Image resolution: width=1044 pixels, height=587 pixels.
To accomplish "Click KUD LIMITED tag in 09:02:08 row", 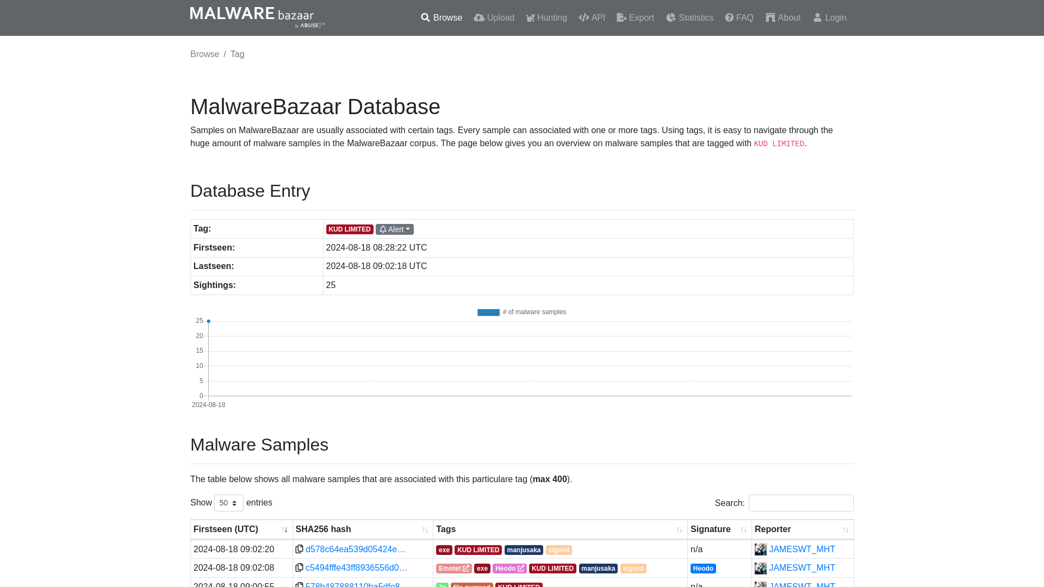I will (x=552, y=569).
